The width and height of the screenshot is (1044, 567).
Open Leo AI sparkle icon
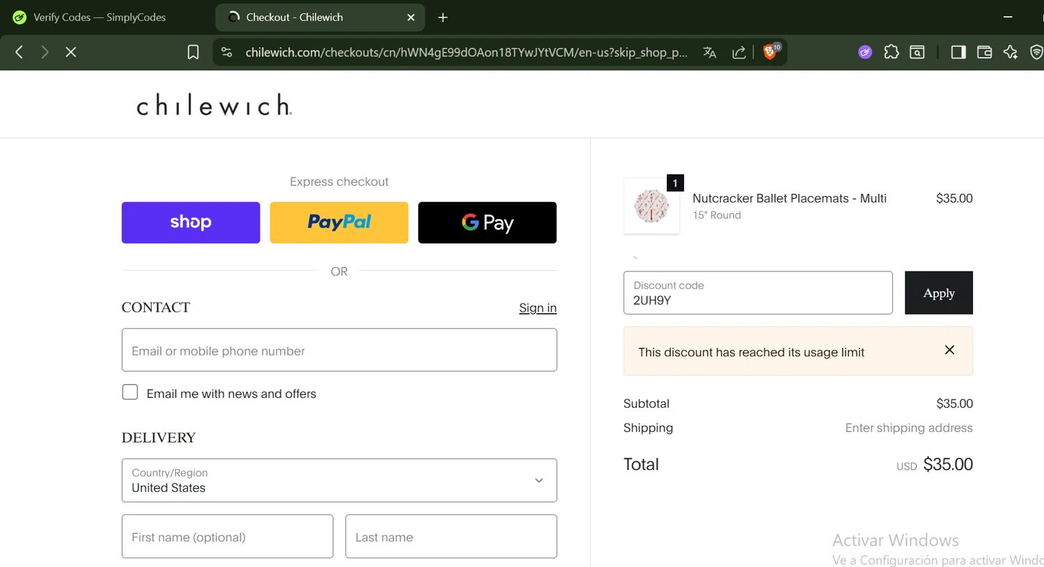point(1011,52)
